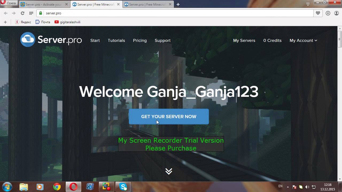Open media player taskbar icon
Screen dimensions: 342x192
(x=40, y=187)
